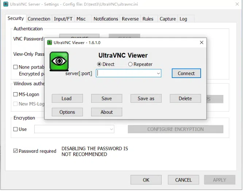Click the Save as button
The height and width of the screenshot is (191, 243).
click(x=146, y=98)
